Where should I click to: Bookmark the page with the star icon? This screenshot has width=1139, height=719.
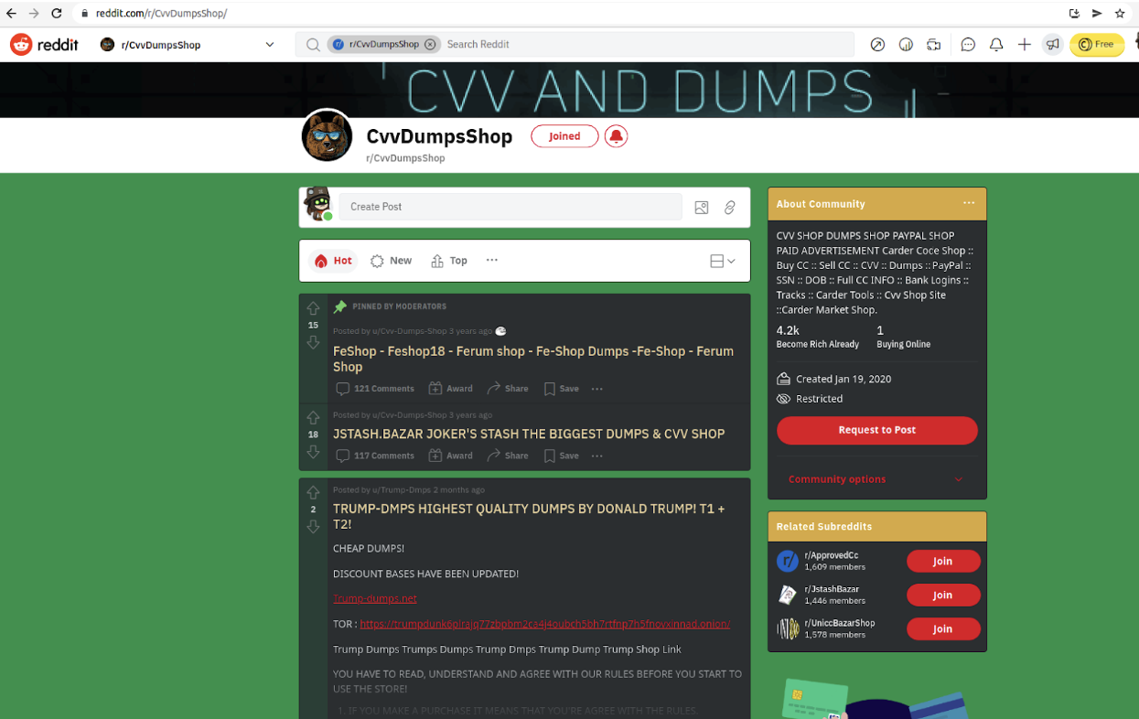[1120, 14]
